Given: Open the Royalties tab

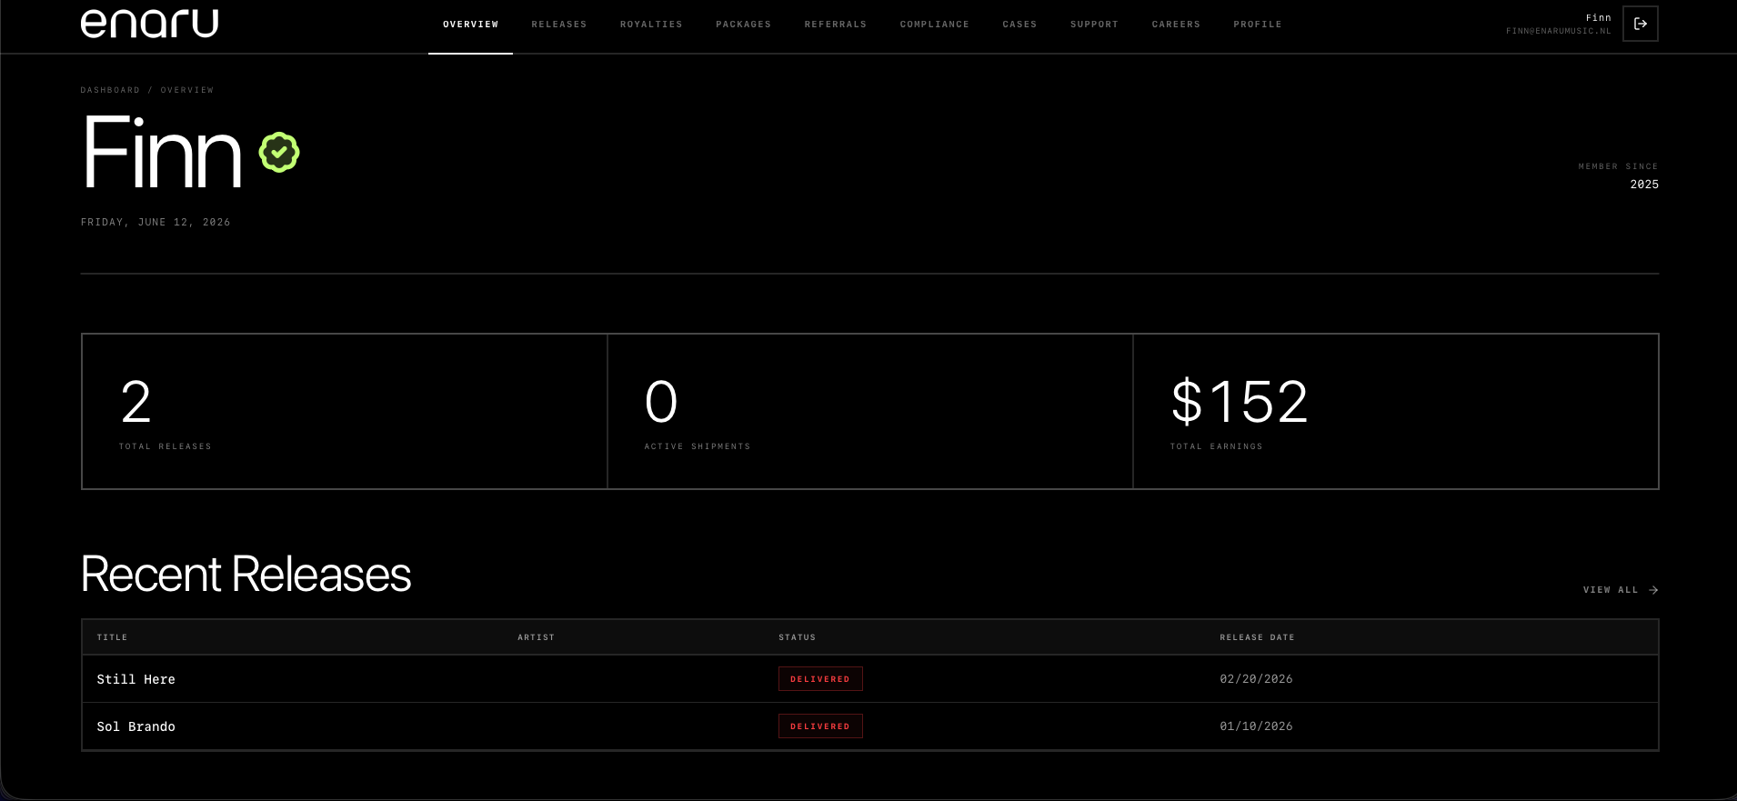Looking at the screenshot, I should coord(651,25).
